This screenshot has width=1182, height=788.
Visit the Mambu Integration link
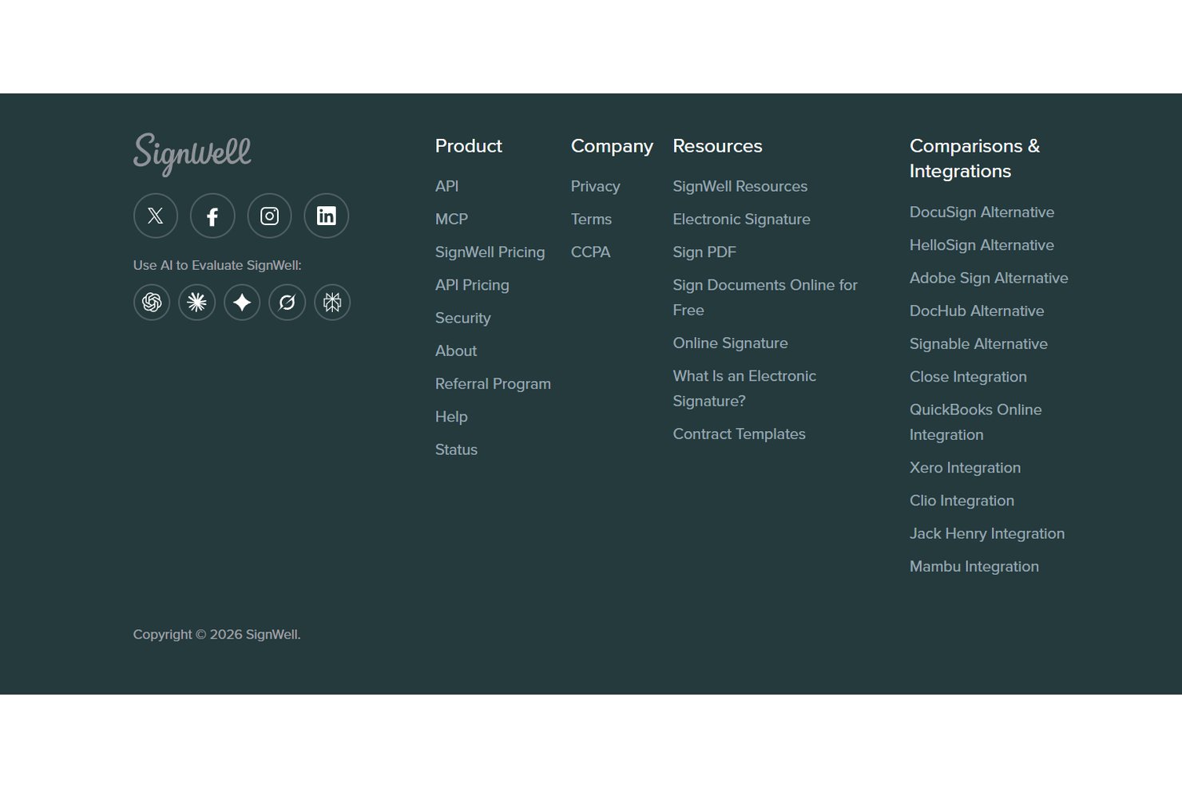tap(974, 567)
